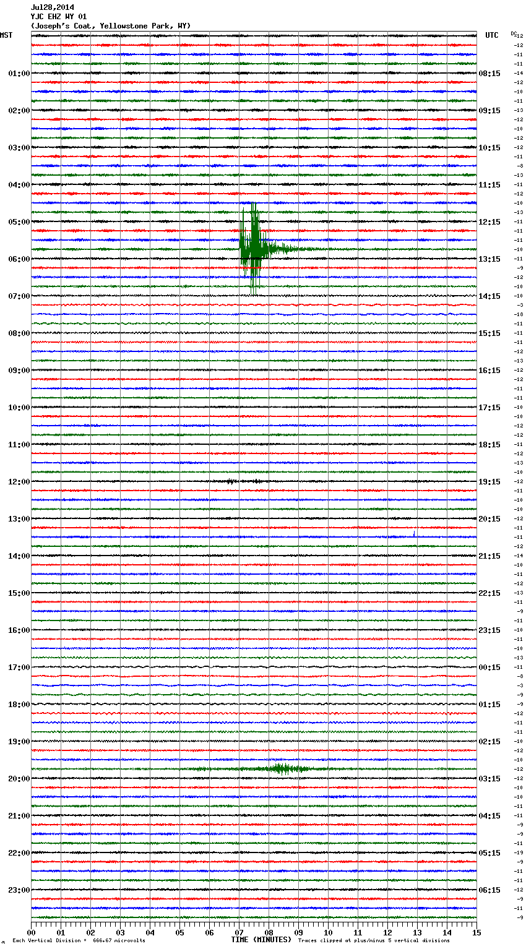The width and height of the screenshot is (526, 949).
Task: Click the 21:15 UTC time label
Action: [x=489, y=556]
